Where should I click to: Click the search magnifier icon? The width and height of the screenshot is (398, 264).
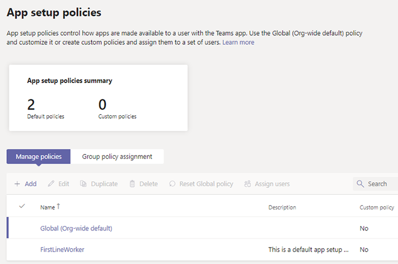[x=360, y=184]
